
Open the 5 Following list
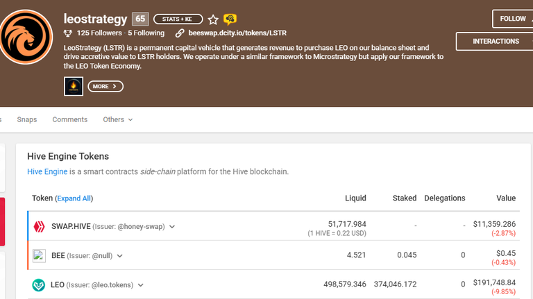[146, 33]
